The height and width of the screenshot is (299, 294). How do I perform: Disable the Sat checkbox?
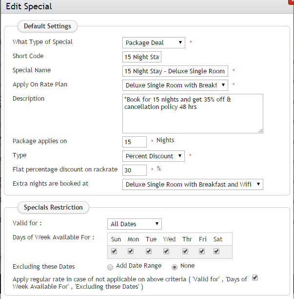(x=216, y=251)
